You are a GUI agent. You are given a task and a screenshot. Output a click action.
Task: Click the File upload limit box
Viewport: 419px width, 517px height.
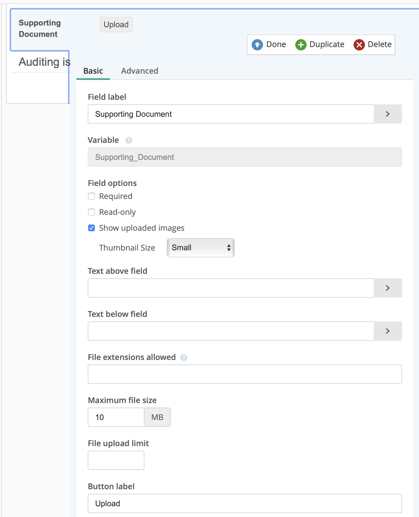(116, 460)
